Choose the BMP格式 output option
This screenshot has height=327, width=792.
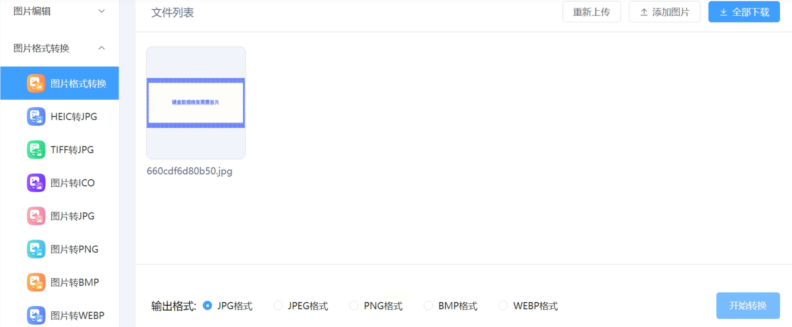click(x=428, y=305)
